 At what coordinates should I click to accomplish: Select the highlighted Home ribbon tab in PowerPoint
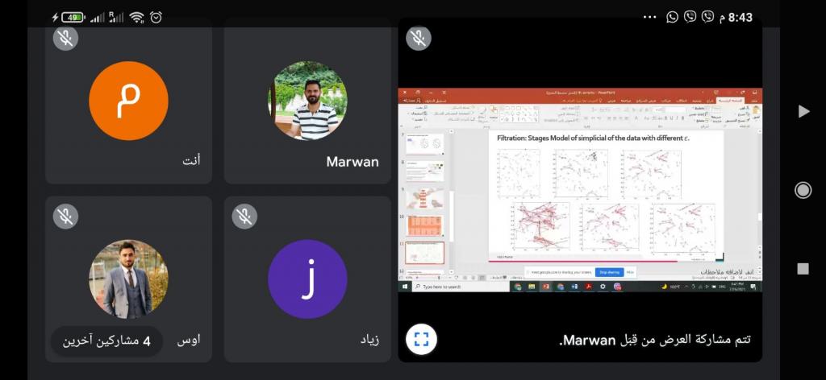click(x=730, y=100)
